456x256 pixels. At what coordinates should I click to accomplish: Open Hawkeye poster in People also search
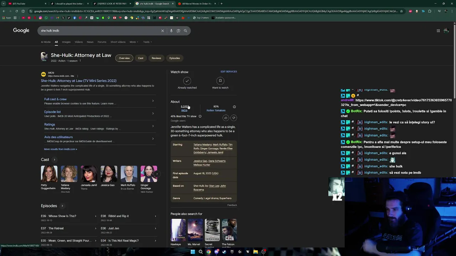point(178,230)
